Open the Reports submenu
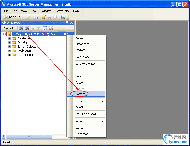This screenshot has height=146, width=190. pyautogui.click(x=86, y=121)
